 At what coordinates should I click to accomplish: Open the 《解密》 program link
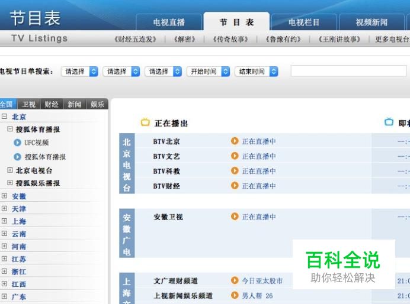pyautogui.click(x=185, y=40)
